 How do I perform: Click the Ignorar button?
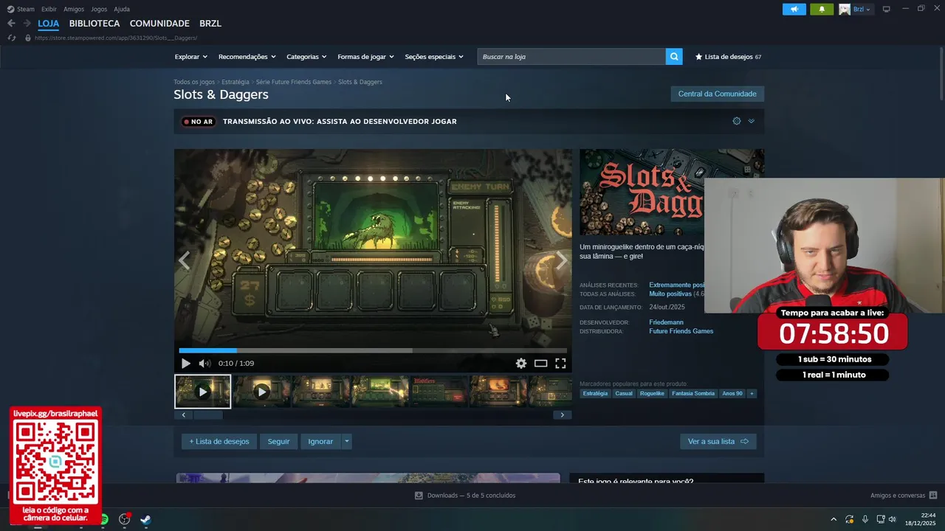(320, 441)
